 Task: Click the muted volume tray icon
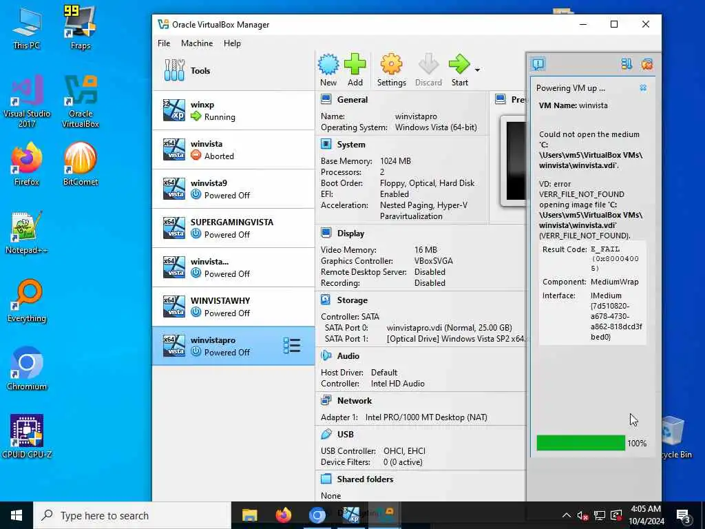582,515
